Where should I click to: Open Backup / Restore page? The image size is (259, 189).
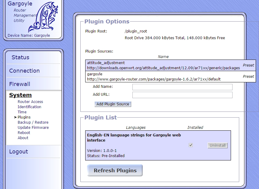click(33, 122)
